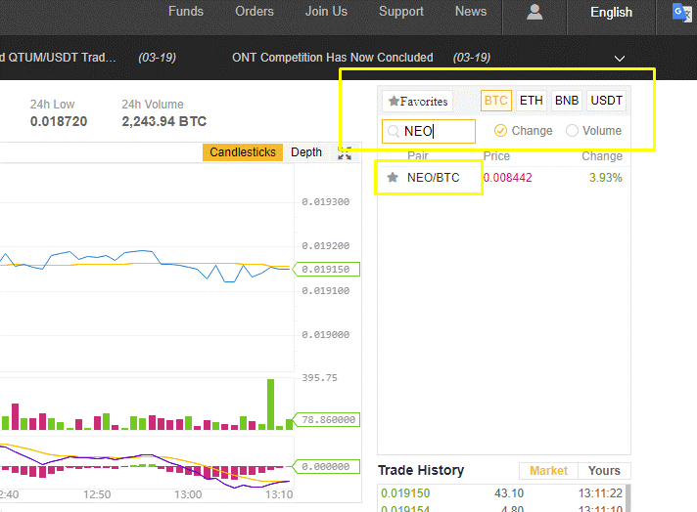Switch to the USDT market tab
The width and height of the screenshot is (697, 512).
pos(606,101)
